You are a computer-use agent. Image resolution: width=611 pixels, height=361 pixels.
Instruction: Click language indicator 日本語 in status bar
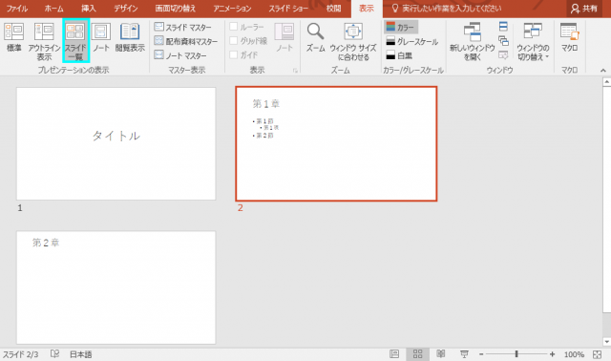click(80, 354)
